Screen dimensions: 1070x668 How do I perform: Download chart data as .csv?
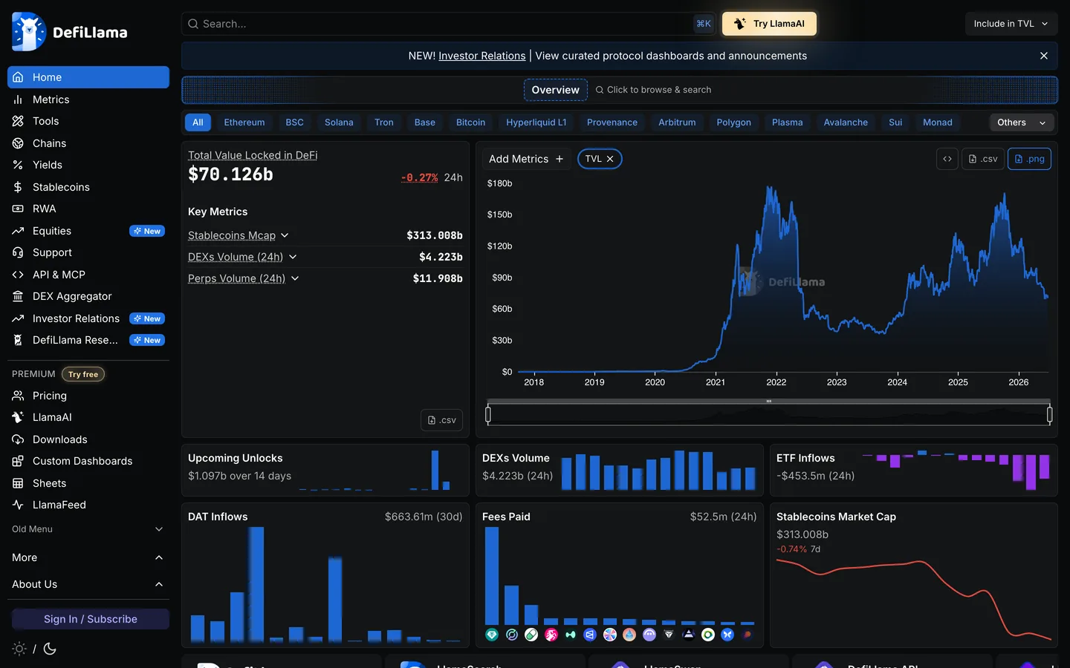(983, 159)
